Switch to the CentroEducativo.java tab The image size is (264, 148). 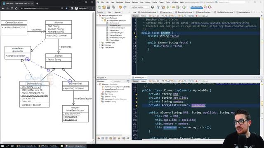[148, 12]
